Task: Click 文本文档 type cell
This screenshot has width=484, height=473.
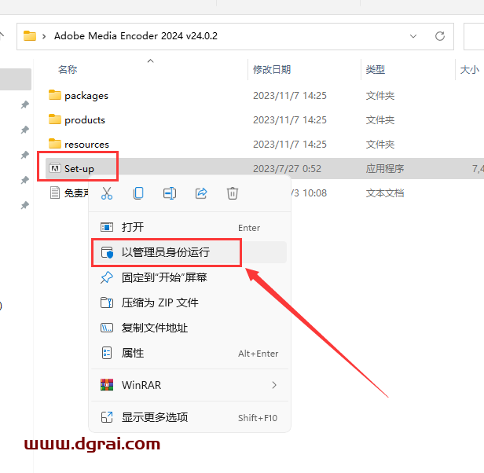Action: coord(385,193)
